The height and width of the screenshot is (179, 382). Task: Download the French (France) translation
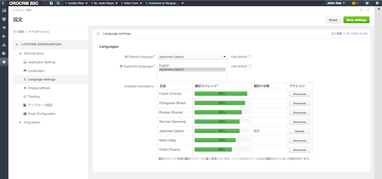pos(300,94)
